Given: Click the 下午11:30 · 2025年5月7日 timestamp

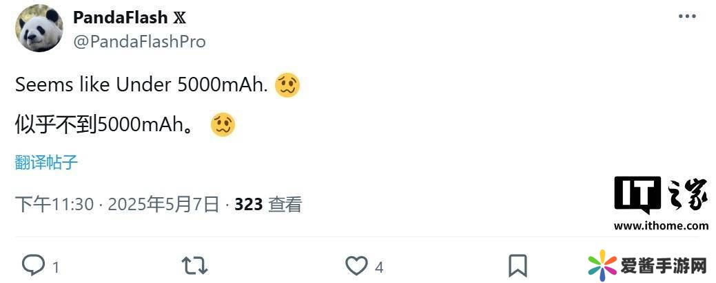Looking at the screenshot, I should (117, 204).
